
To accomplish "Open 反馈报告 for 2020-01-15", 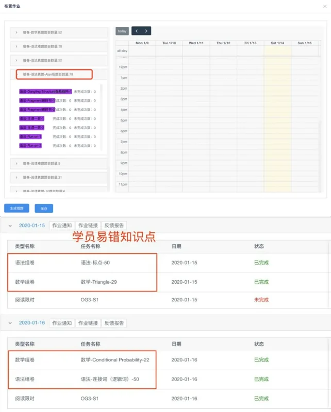I will pyautogui.click(x=114, y=226).
